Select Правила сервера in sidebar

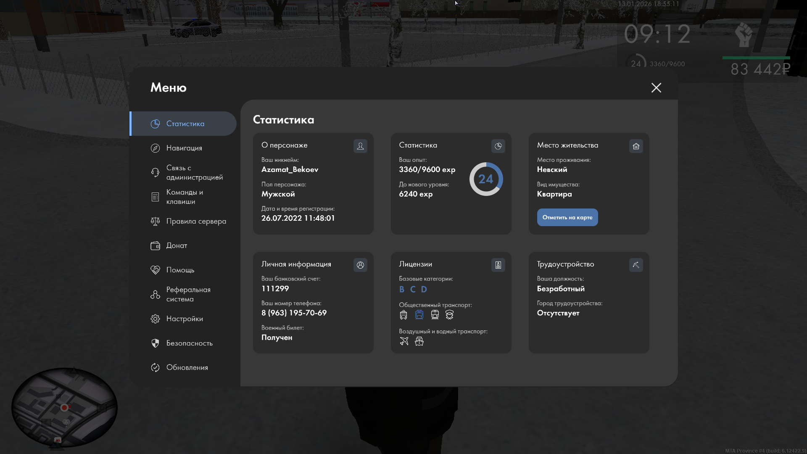(x=196, y=221)
